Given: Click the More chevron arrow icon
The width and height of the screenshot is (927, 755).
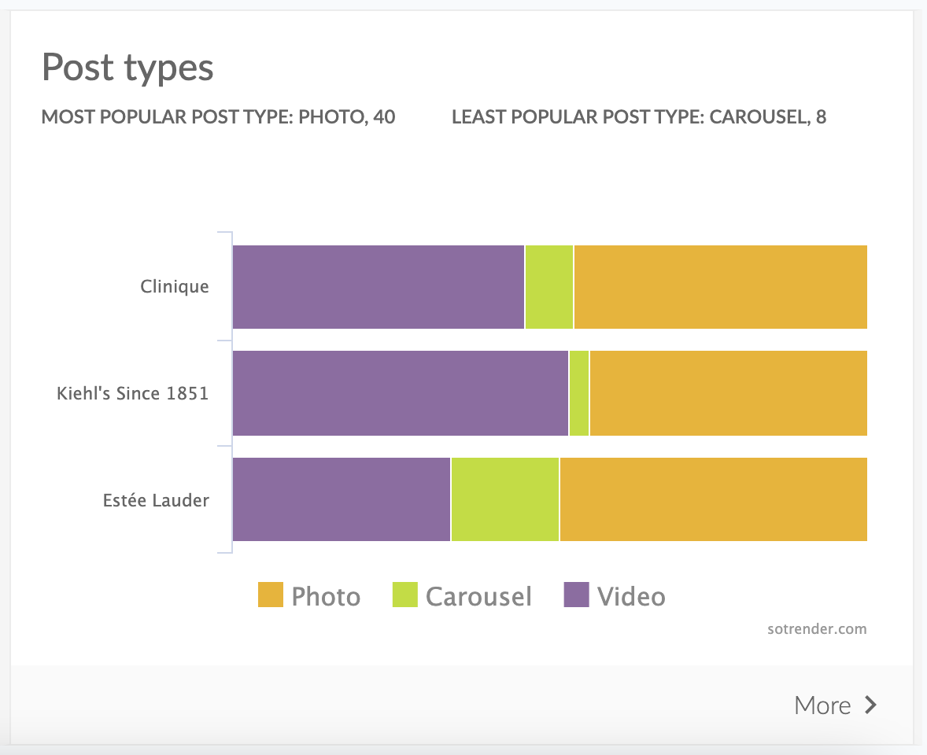Looking at the screenshot, I should pyautogui.click(x=870, y=705).
